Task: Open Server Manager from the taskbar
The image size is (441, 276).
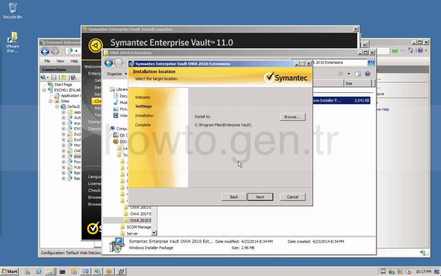Action: coord(27,271)
